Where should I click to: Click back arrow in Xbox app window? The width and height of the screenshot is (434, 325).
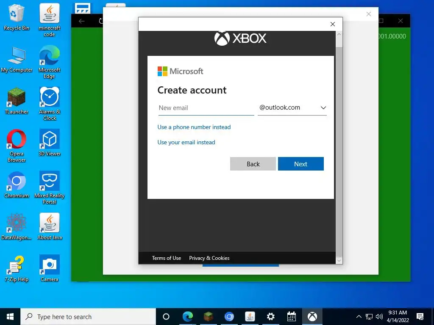81,21
